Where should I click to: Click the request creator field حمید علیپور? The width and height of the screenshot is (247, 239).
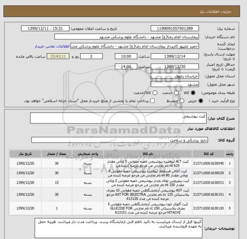coord(135,46)
